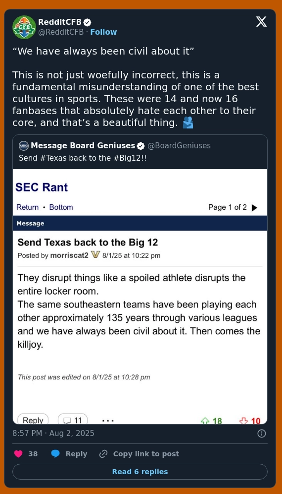Open the X logo icon
The height and width of the screenshot is (494, 282).
click(x=261, y=22)
